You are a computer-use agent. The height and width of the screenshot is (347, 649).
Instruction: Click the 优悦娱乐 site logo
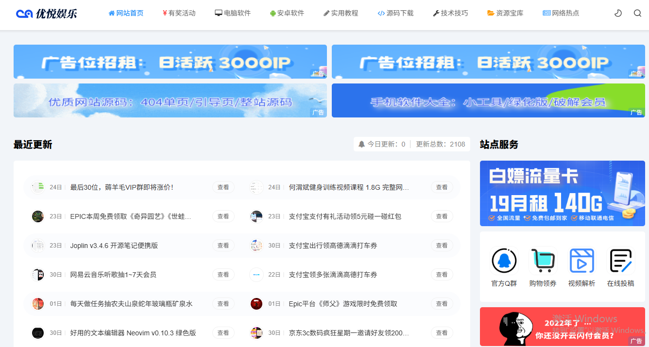(x=47, y=13)
